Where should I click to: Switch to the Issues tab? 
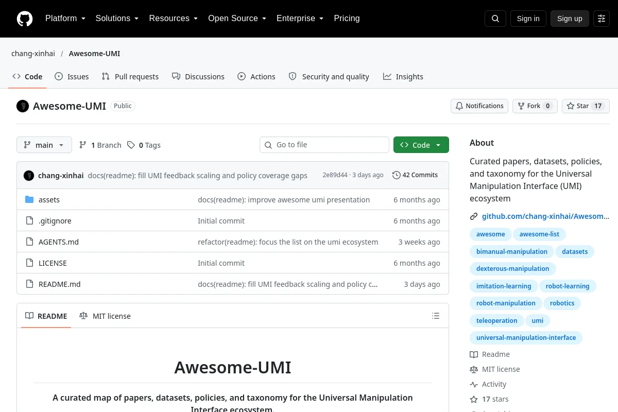[72, 77]
